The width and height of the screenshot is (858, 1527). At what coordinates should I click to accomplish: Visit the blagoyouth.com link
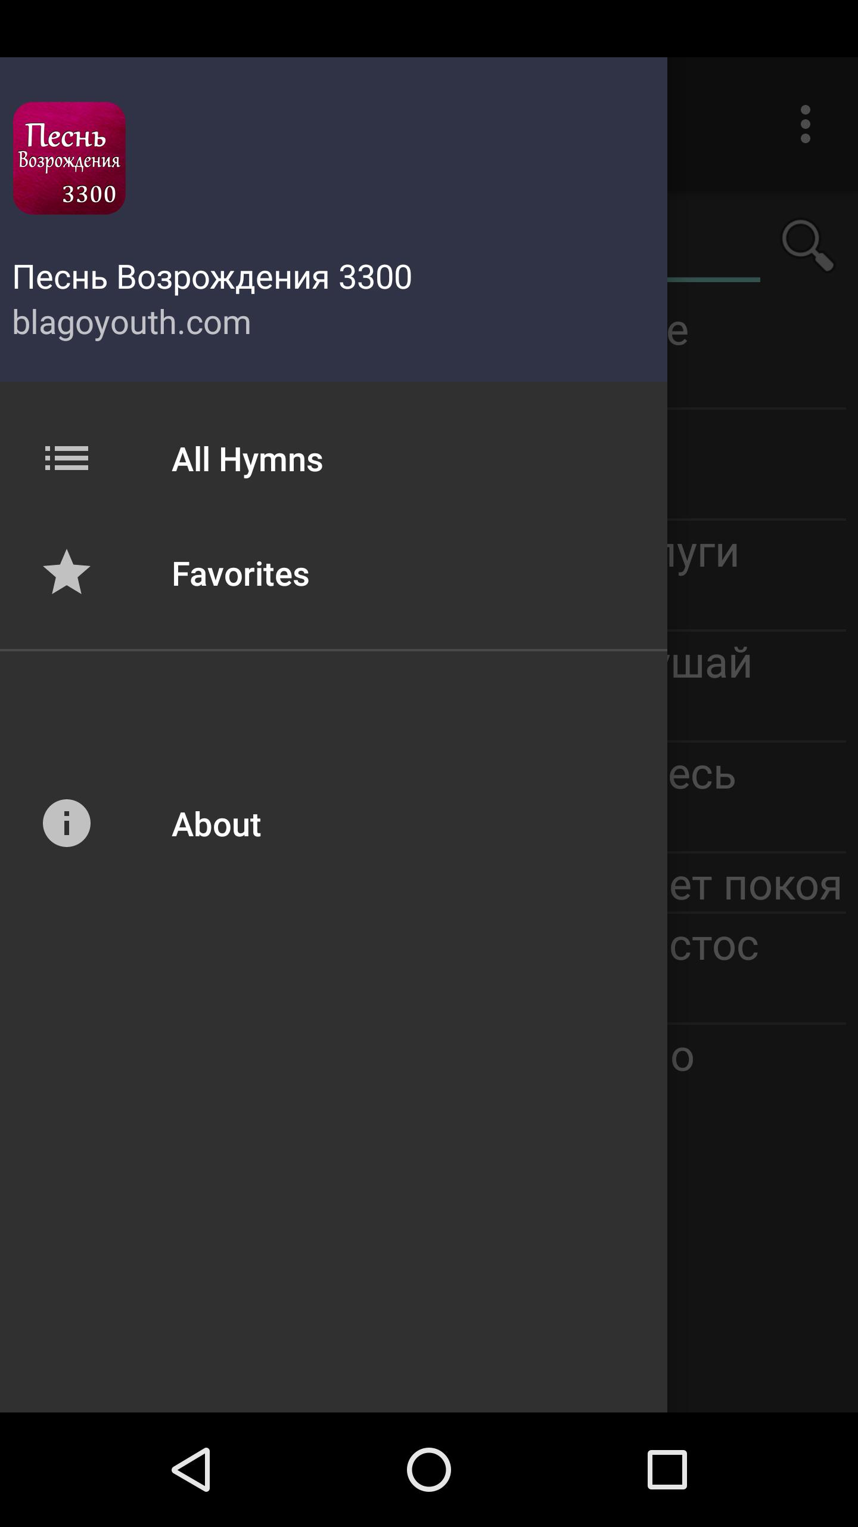[132, 323]
